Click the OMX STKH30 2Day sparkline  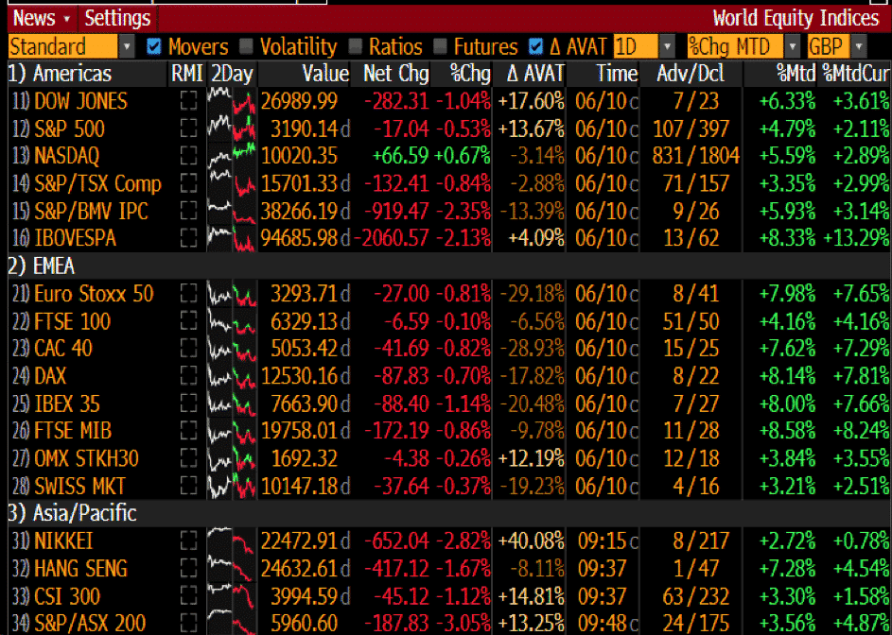(232, 458)
